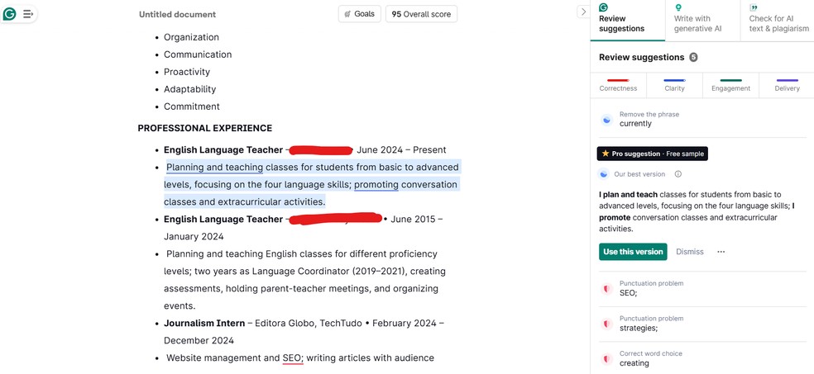Click the 'Review suggestions' panel heading
The height and width of the screenshot is (374, 814).
pyautogui.click(x=642, y=58)
